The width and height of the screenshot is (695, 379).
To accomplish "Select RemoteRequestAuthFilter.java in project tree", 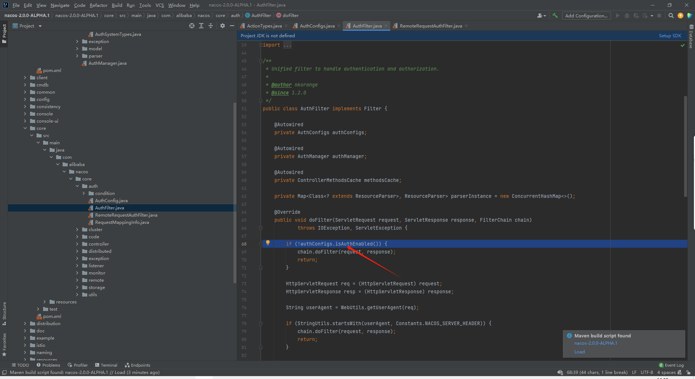I will tap(126, 215).
